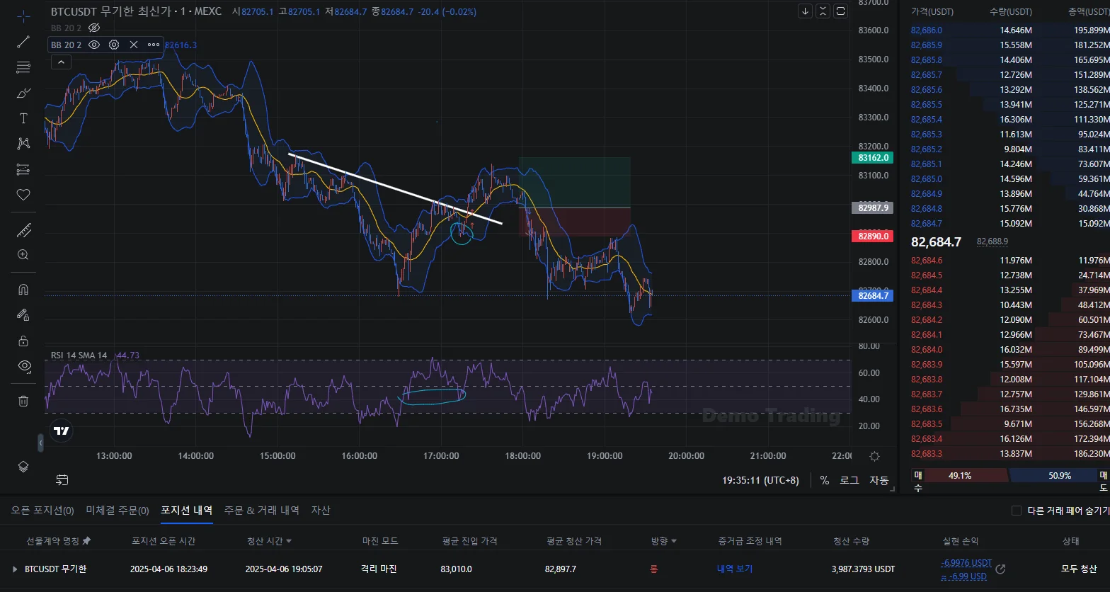
Task: Click the view details link for margin adjustment
Action: point(734,569)
